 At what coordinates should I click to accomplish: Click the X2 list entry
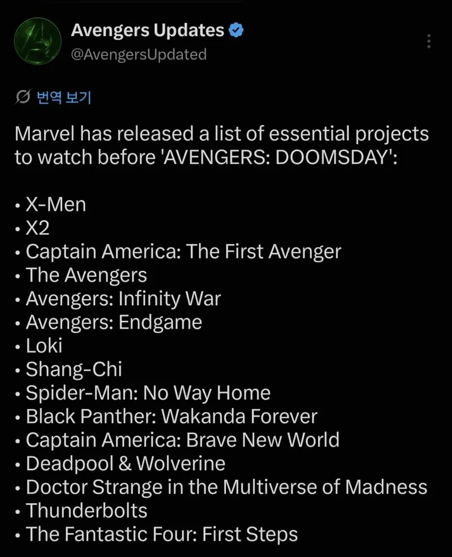coord(37,228)
